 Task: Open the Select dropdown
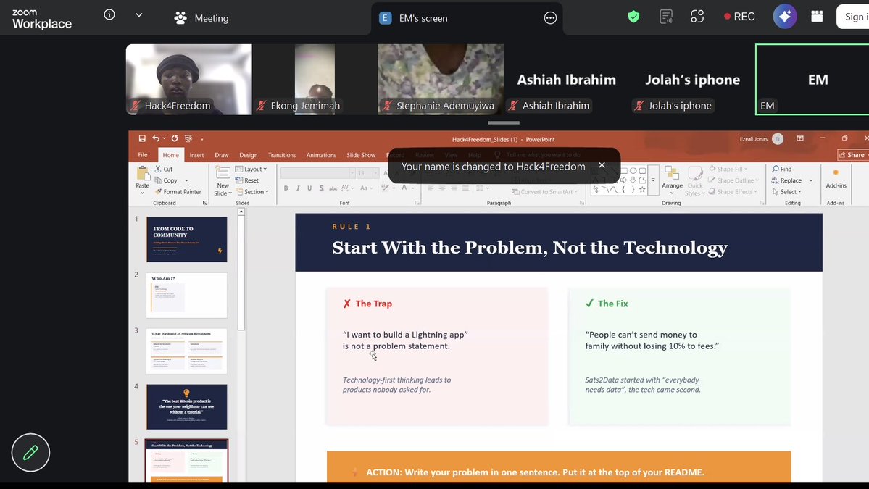tap(787, 191)
